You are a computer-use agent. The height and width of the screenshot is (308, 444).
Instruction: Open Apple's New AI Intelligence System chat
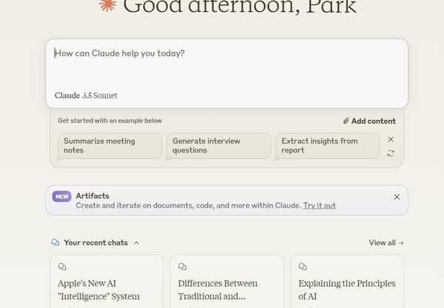pos(106,289)
